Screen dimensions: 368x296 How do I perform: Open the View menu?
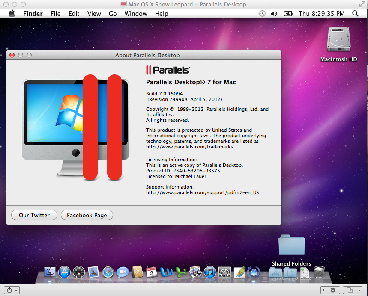pyautogui.click(x=94, y=14)
